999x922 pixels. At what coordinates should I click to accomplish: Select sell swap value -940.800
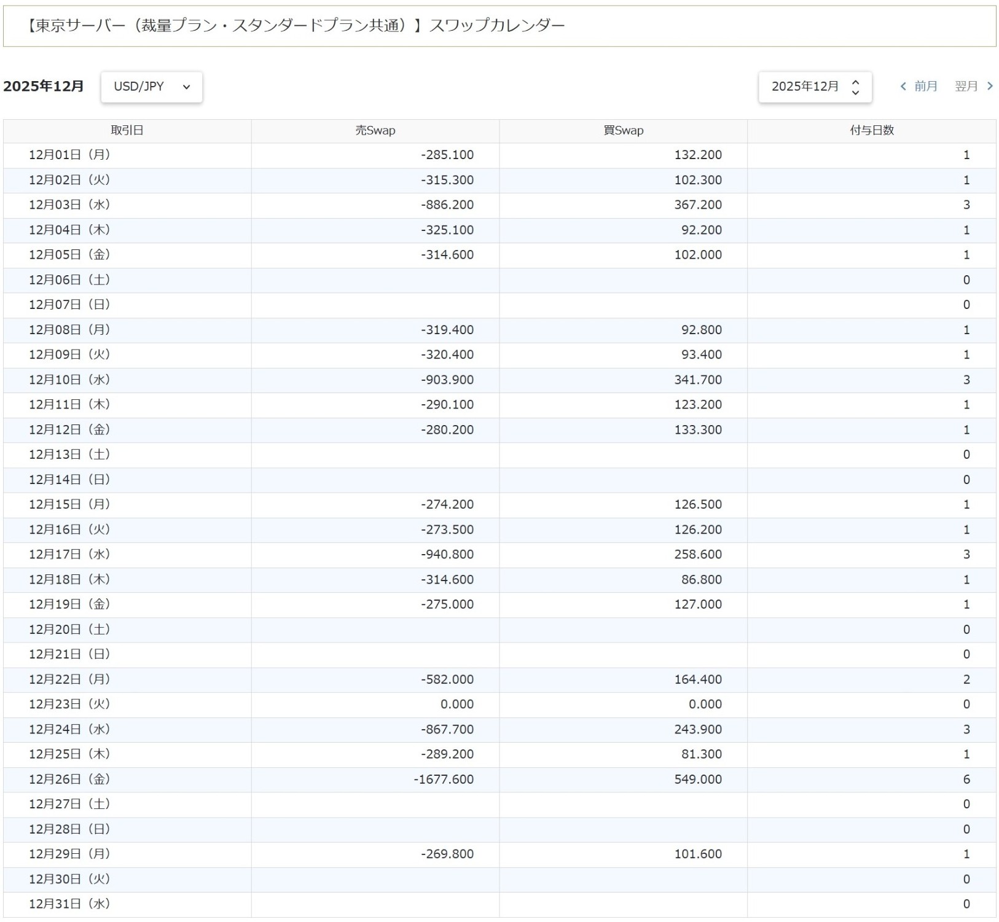(x=447, y=554)
